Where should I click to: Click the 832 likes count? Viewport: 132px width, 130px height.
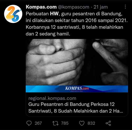91,123
